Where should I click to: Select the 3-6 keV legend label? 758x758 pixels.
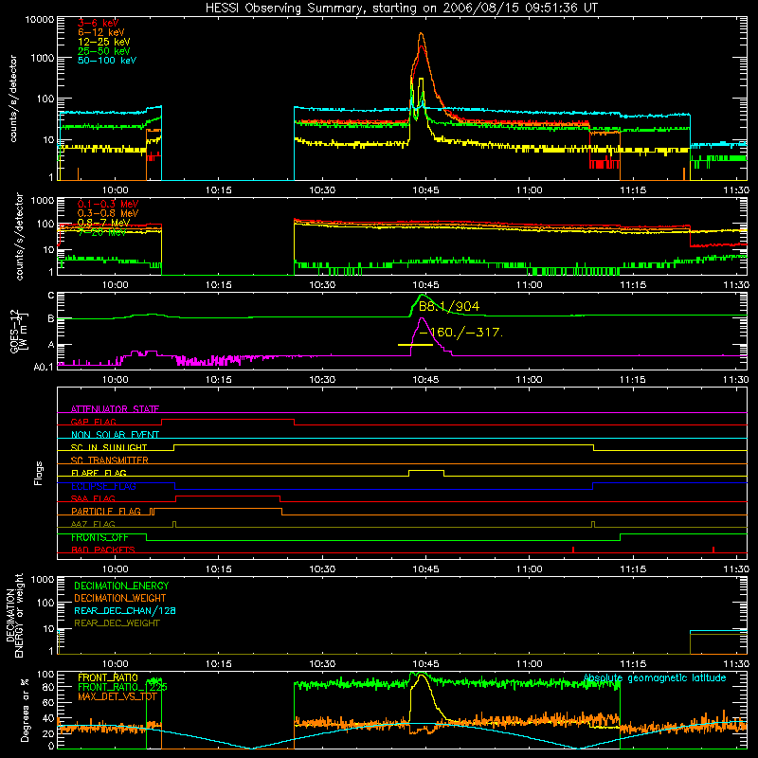click(x=98, y=23)
